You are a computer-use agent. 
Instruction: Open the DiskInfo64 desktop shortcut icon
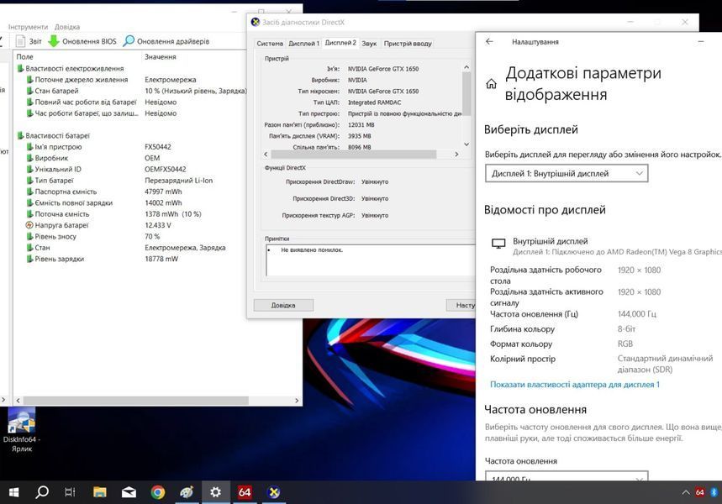(21, 429)
